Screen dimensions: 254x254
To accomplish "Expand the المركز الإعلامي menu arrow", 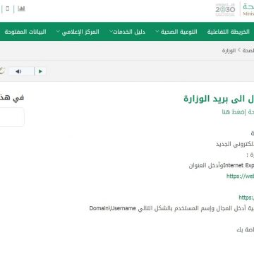I will pyautogui.click(x=58, y=32).
